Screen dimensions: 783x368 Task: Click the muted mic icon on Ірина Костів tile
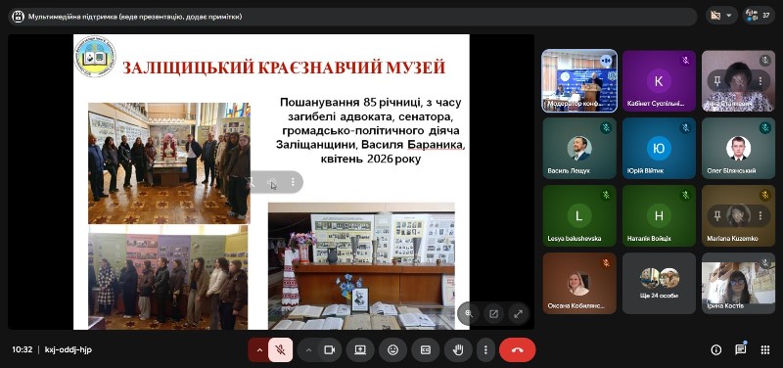pos(765,263)
